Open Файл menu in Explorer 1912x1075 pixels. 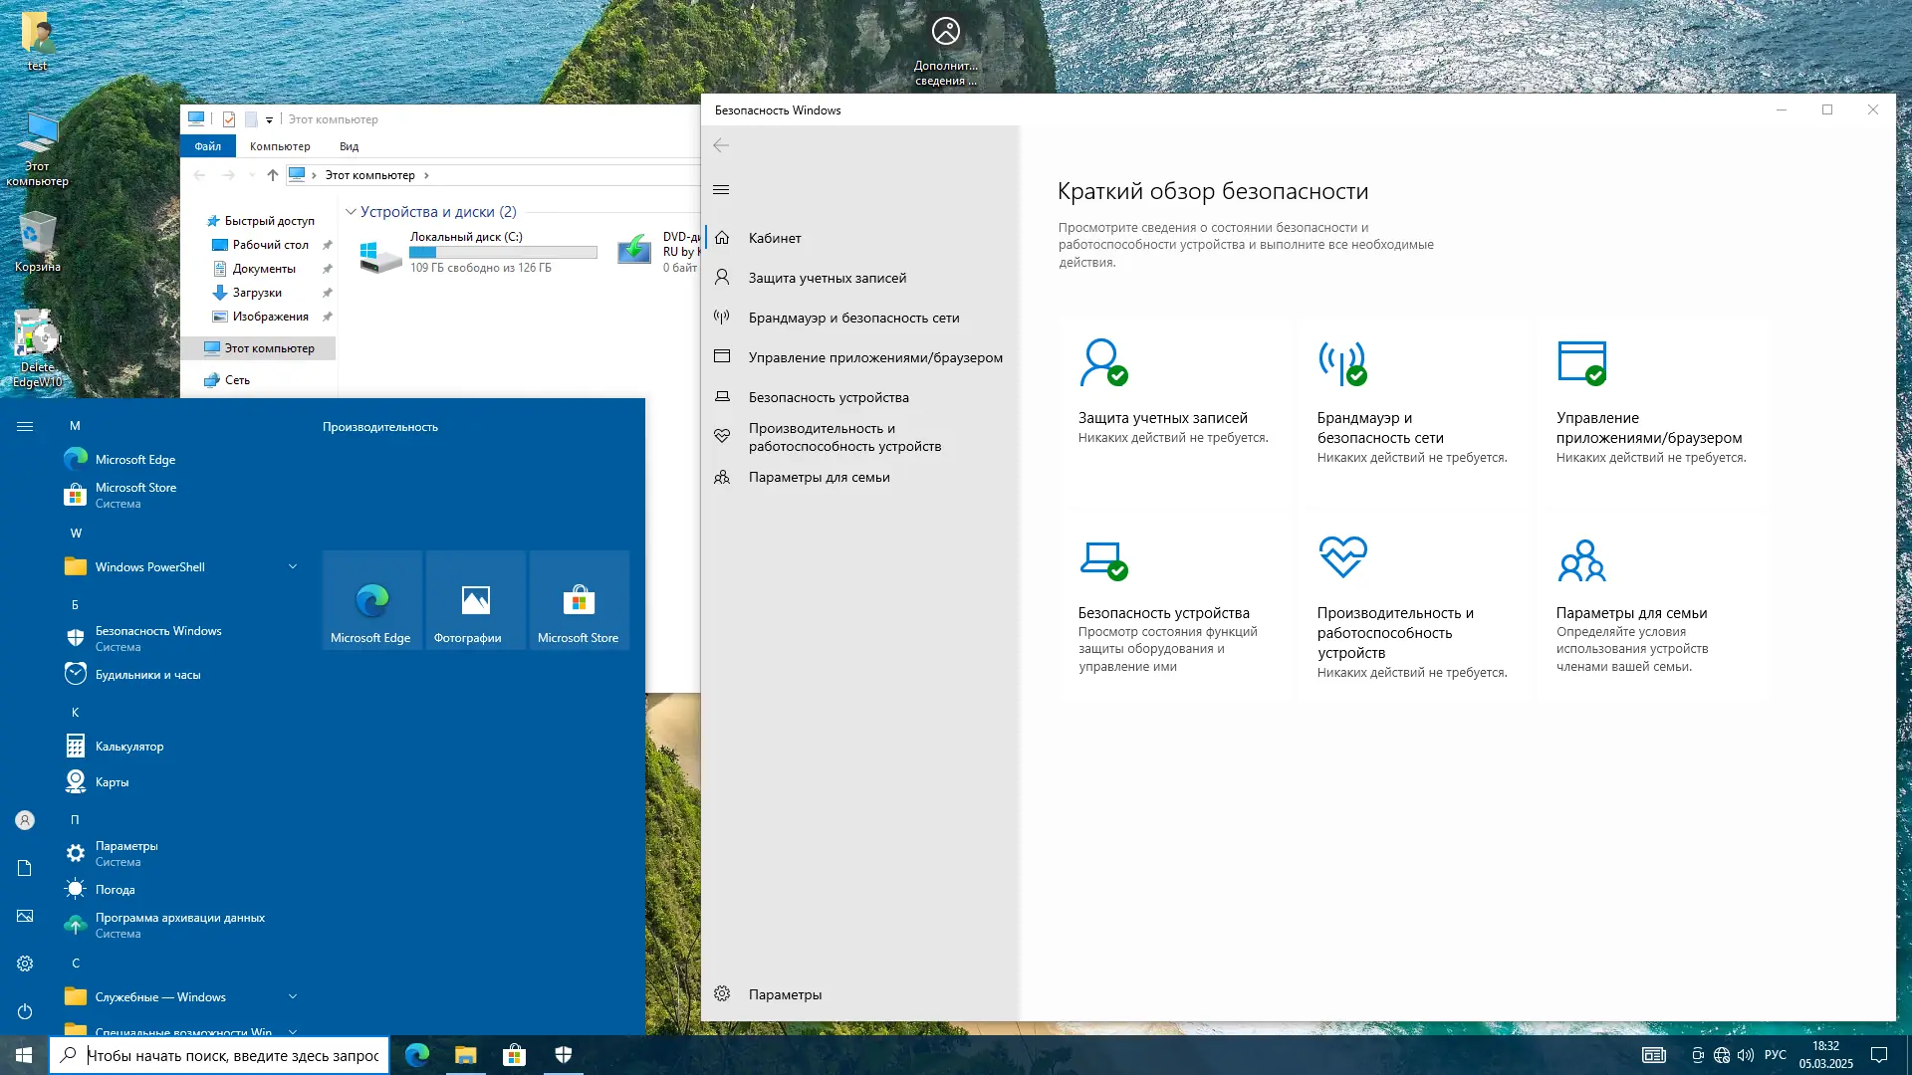(x=207, y=145)
